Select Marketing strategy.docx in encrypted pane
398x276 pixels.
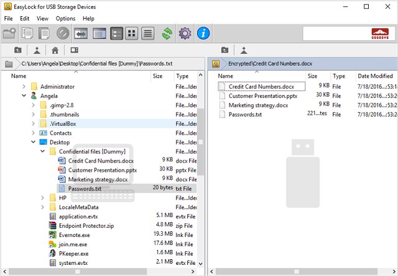tap(258, 105)
